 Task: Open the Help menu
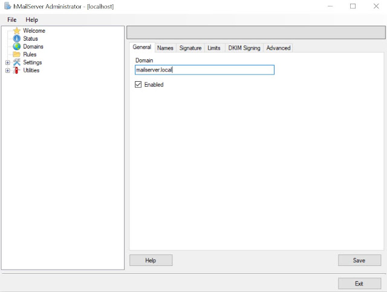tap(32, 20)
